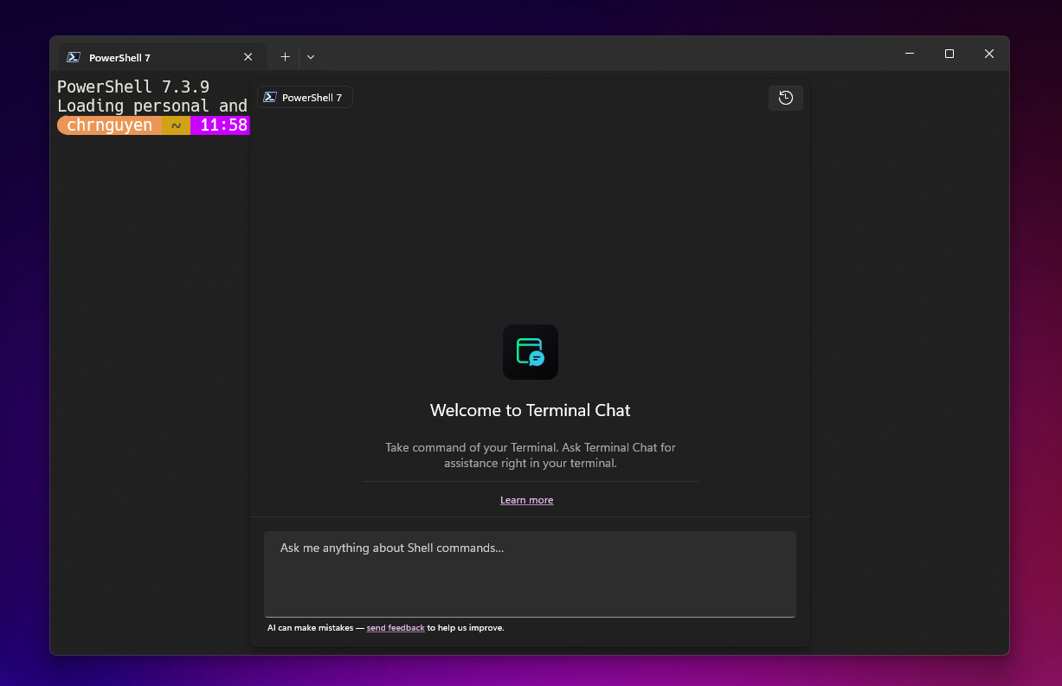Viewport: 1062px width, 686px height.
Task: Open a new terminal tab with the plus icon
Action: click(285, 56)
